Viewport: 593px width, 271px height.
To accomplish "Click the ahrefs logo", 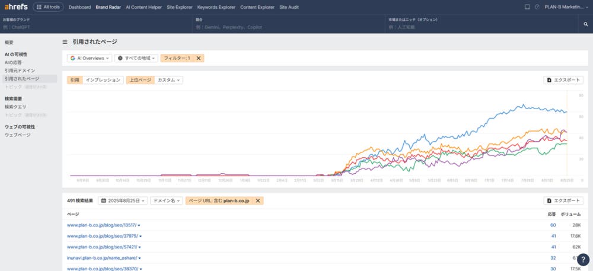I will click(16, 7).
